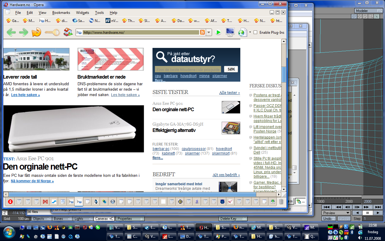Click the Modeler button in LightWave
Viewport: 385px width, 241px height.
368,11
